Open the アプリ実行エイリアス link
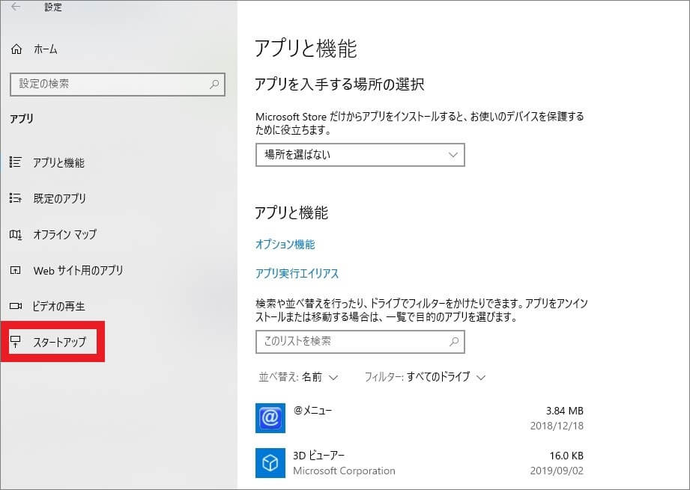Screen dimensions: 690x490 pyautogui.click(x=297, y=273)
